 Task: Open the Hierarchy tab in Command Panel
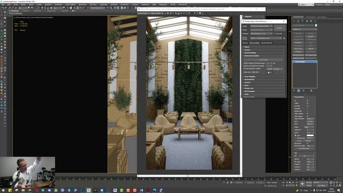pyautogui.click(x=302, y=21)
